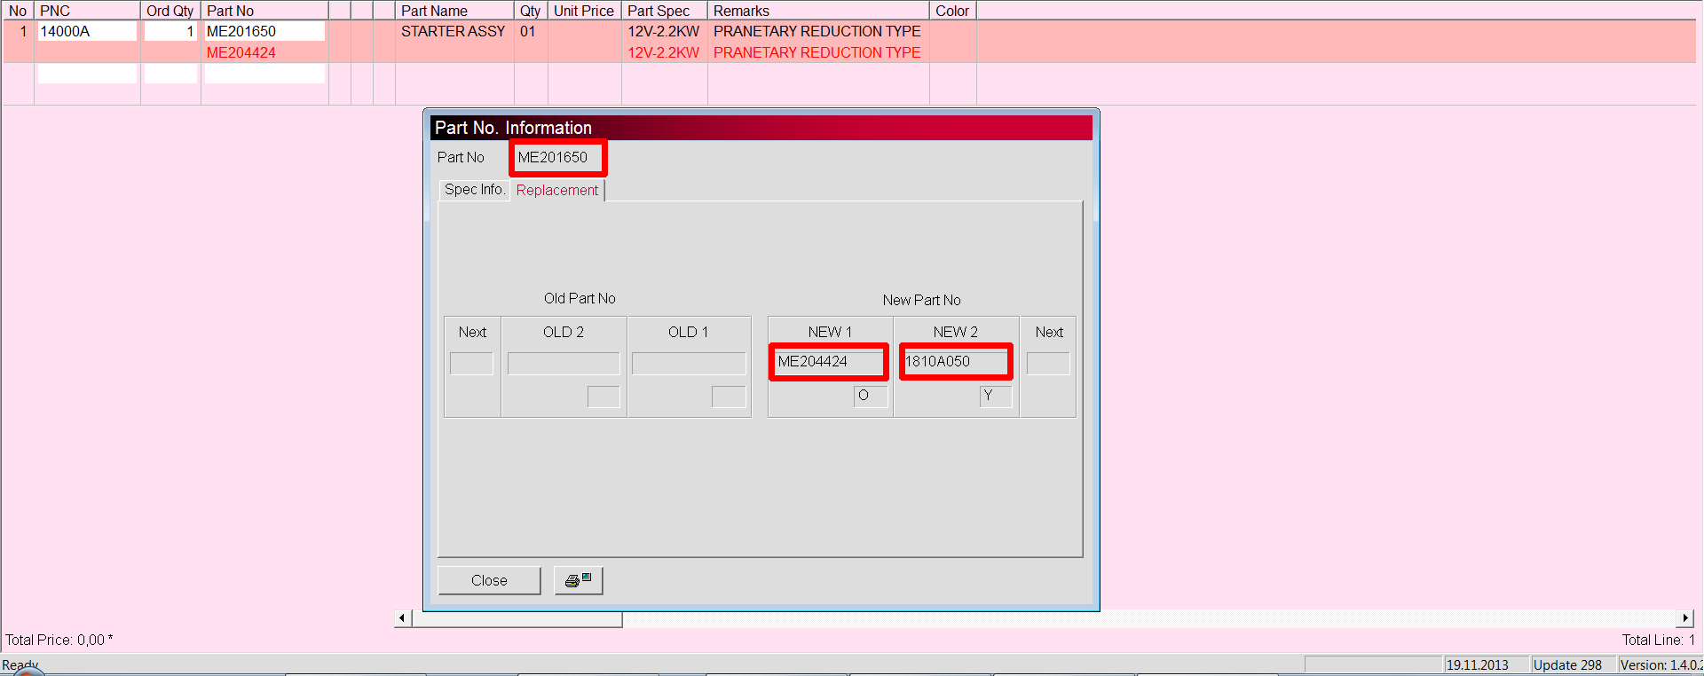Click the No column header
This screenshot has width=1704, height=676.
click(x=18, y=11)
